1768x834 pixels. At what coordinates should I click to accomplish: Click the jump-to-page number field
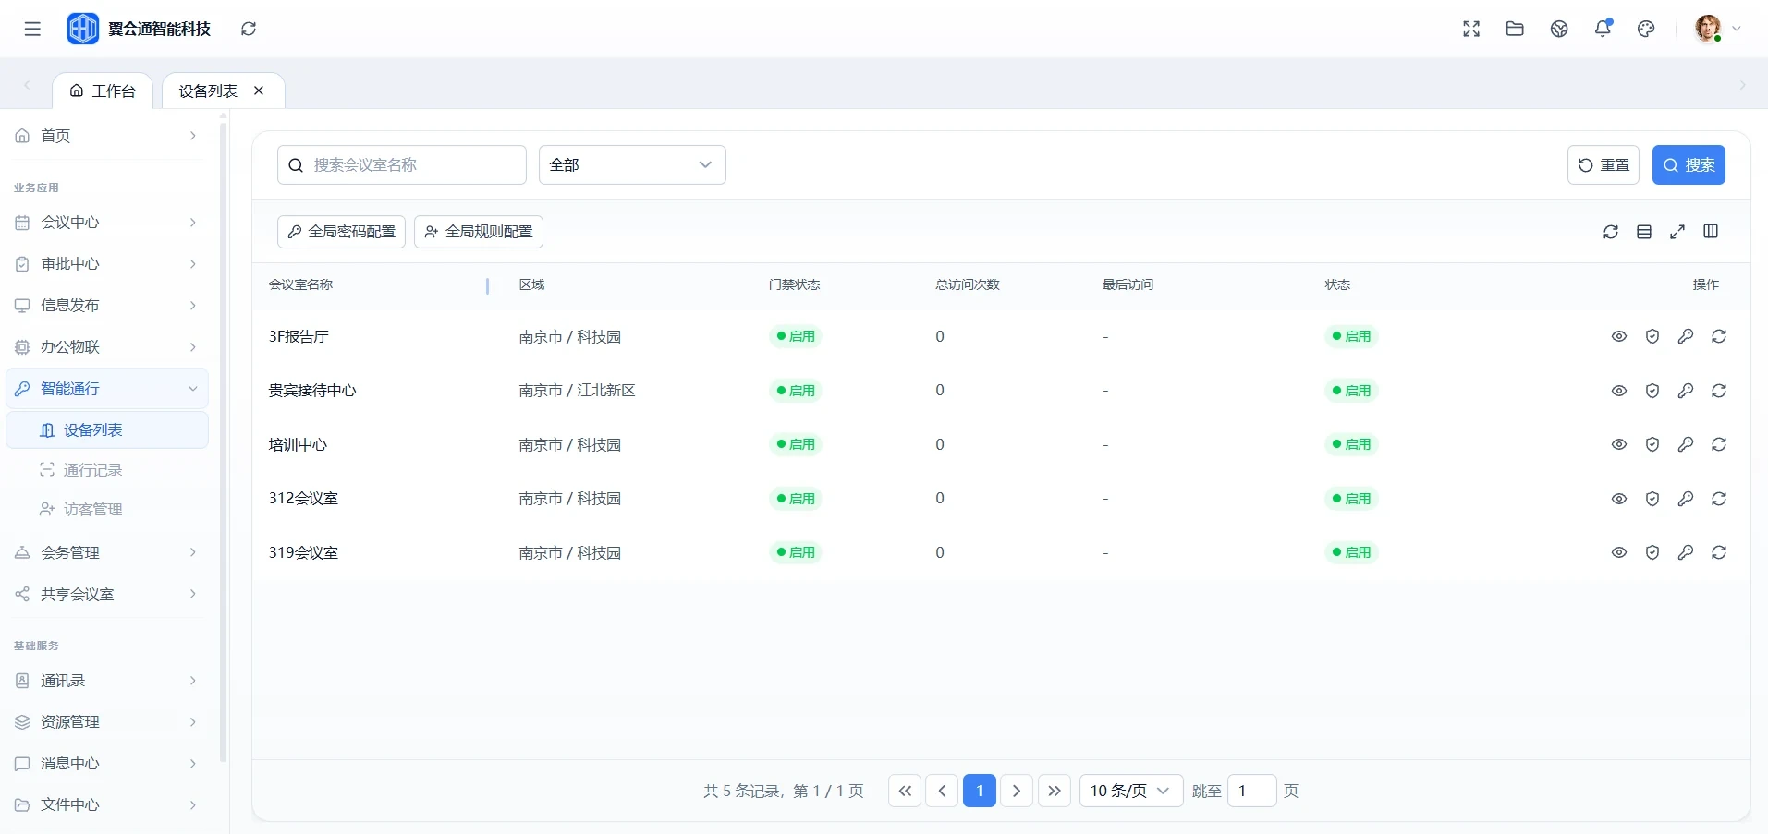1252,791
